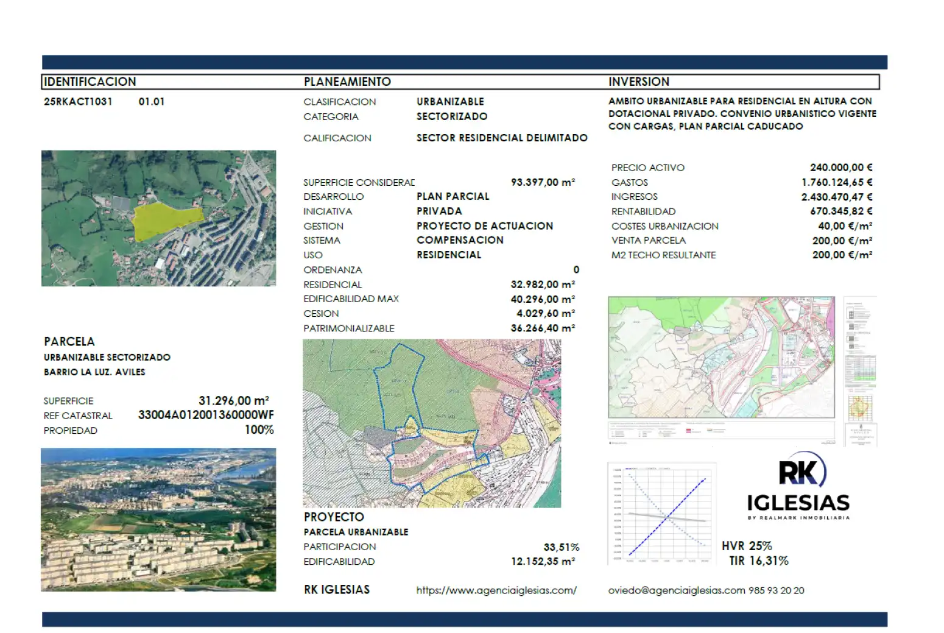The image size is (944, 633).
Task: Select the HVR 25% text
Action: point(747,546)
